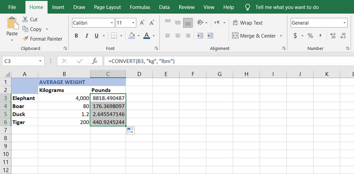Toggle Wrap Text for the selection

click(248, 23)
